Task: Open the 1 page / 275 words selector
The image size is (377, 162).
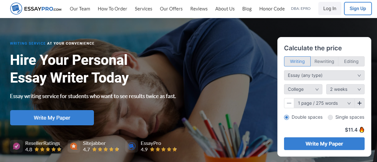Action: 324,103
